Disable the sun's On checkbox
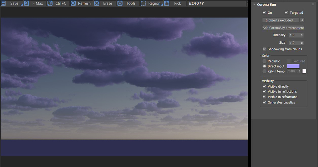318x167 pixels. click(265, 13)
